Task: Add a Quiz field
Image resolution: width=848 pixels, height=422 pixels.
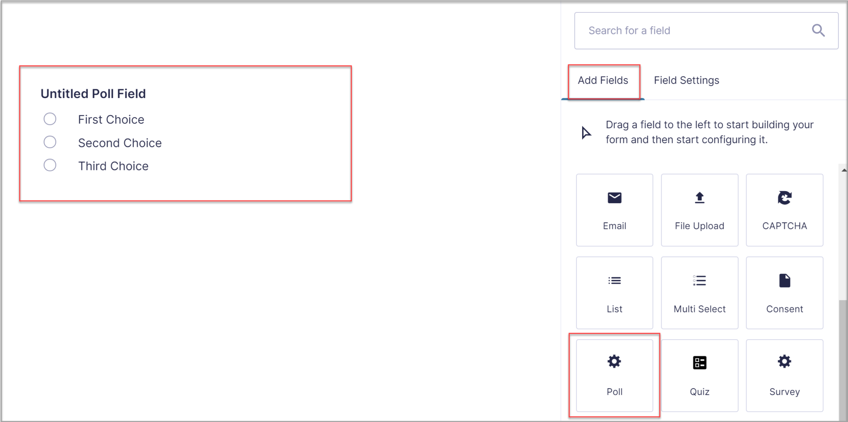Action: point(699,375)
